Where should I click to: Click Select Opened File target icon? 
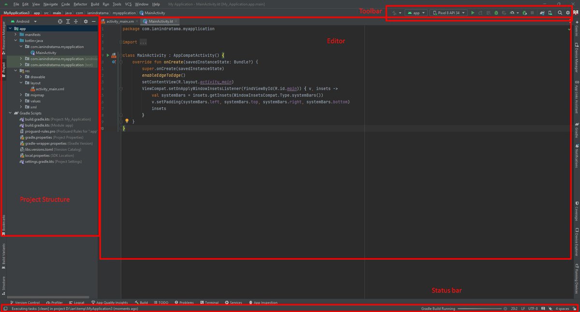60,21
